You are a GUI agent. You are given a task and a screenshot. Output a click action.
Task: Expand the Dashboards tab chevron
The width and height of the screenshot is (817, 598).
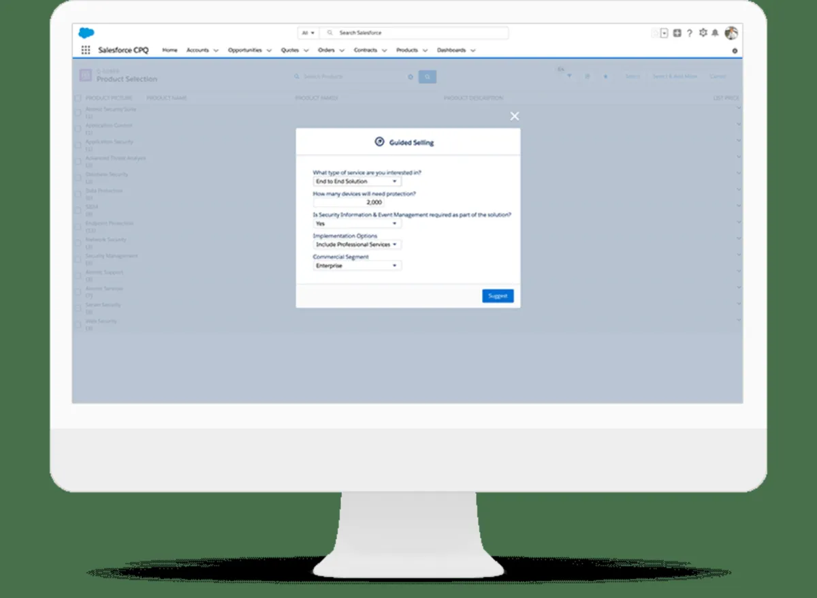[472, 50]
